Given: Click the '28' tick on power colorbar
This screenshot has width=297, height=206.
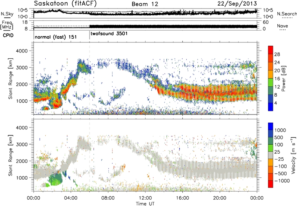Looking at the screenshot, I should tap(277, 54).
